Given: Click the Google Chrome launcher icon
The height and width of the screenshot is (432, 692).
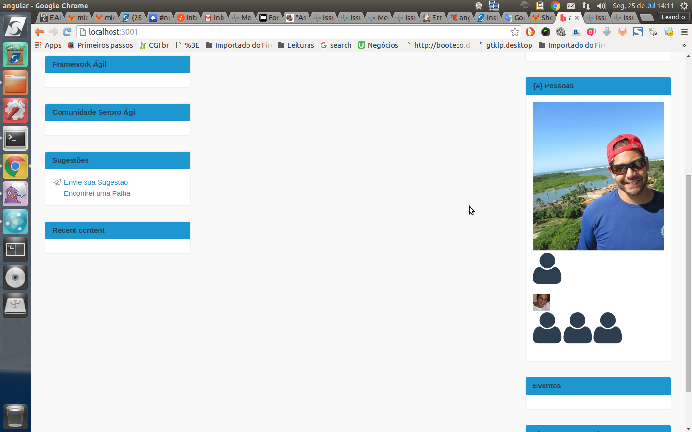Looking at the screenshot, I should pos(15,167).
